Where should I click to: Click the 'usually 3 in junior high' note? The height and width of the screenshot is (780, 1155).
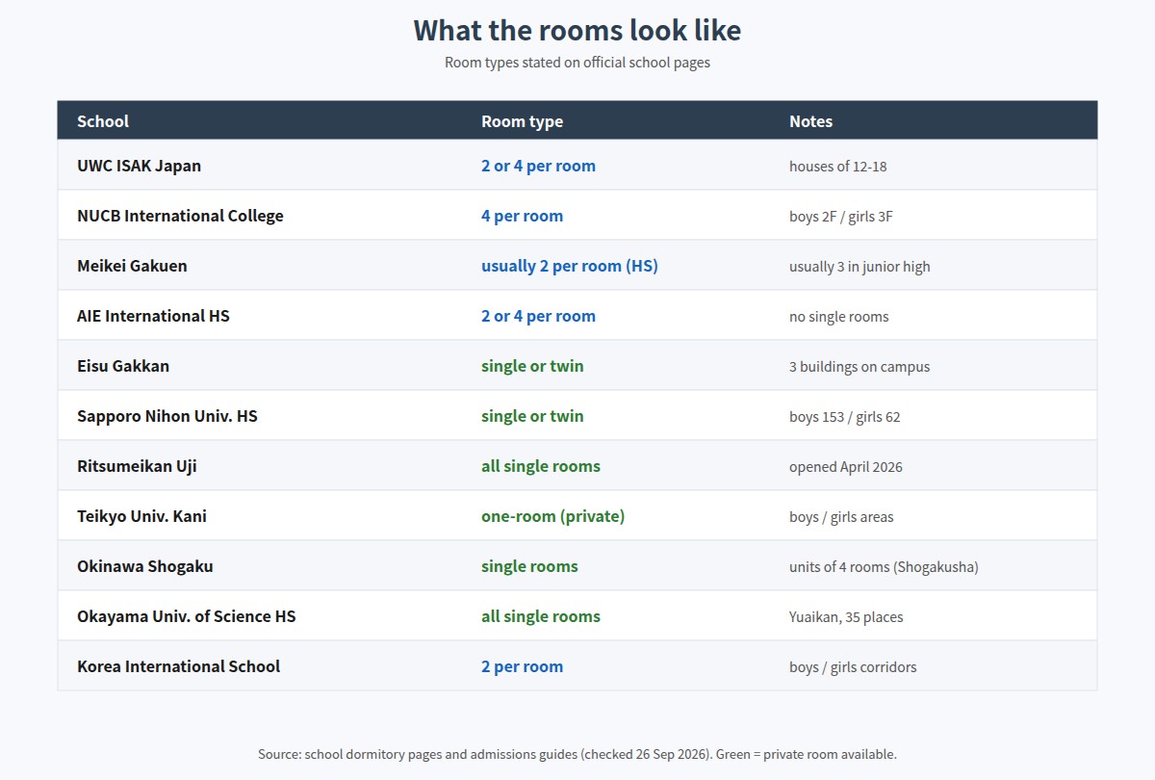860,266
